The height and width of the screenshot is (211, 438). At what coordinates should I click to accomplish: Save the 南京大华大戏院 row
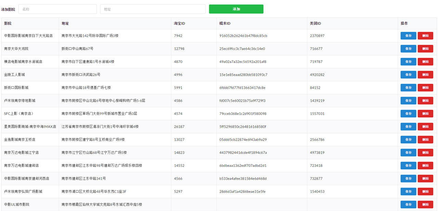pyautogui.click(x=408, y=49)
